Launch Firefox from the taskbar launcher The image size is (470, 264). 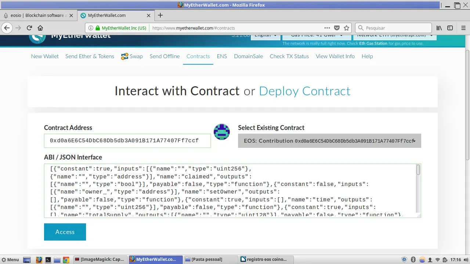coord(39,260)
